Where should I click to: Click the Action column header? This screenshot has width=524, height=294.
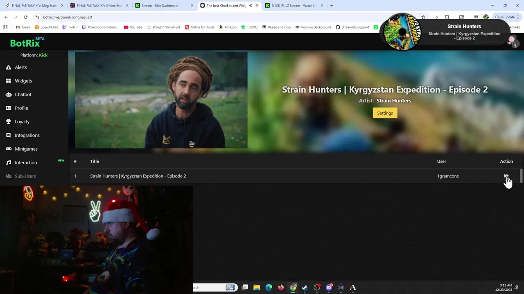pyautogui.click(x=506, y=161)
